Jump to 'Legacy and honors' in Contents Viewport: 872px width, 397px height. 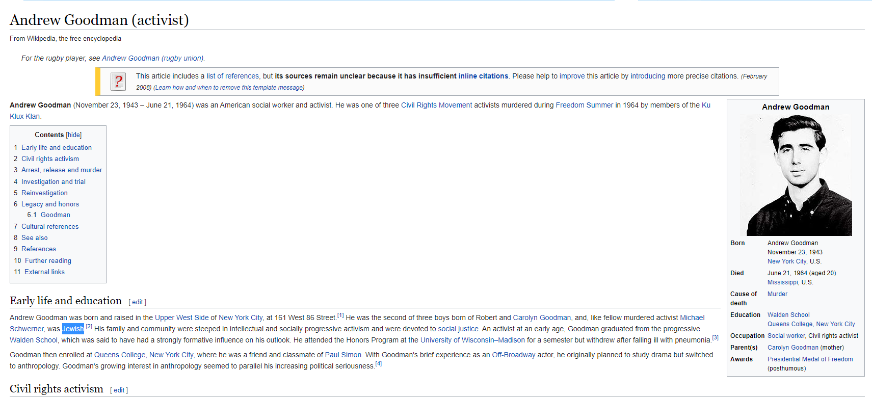click(x=50, y=204)
